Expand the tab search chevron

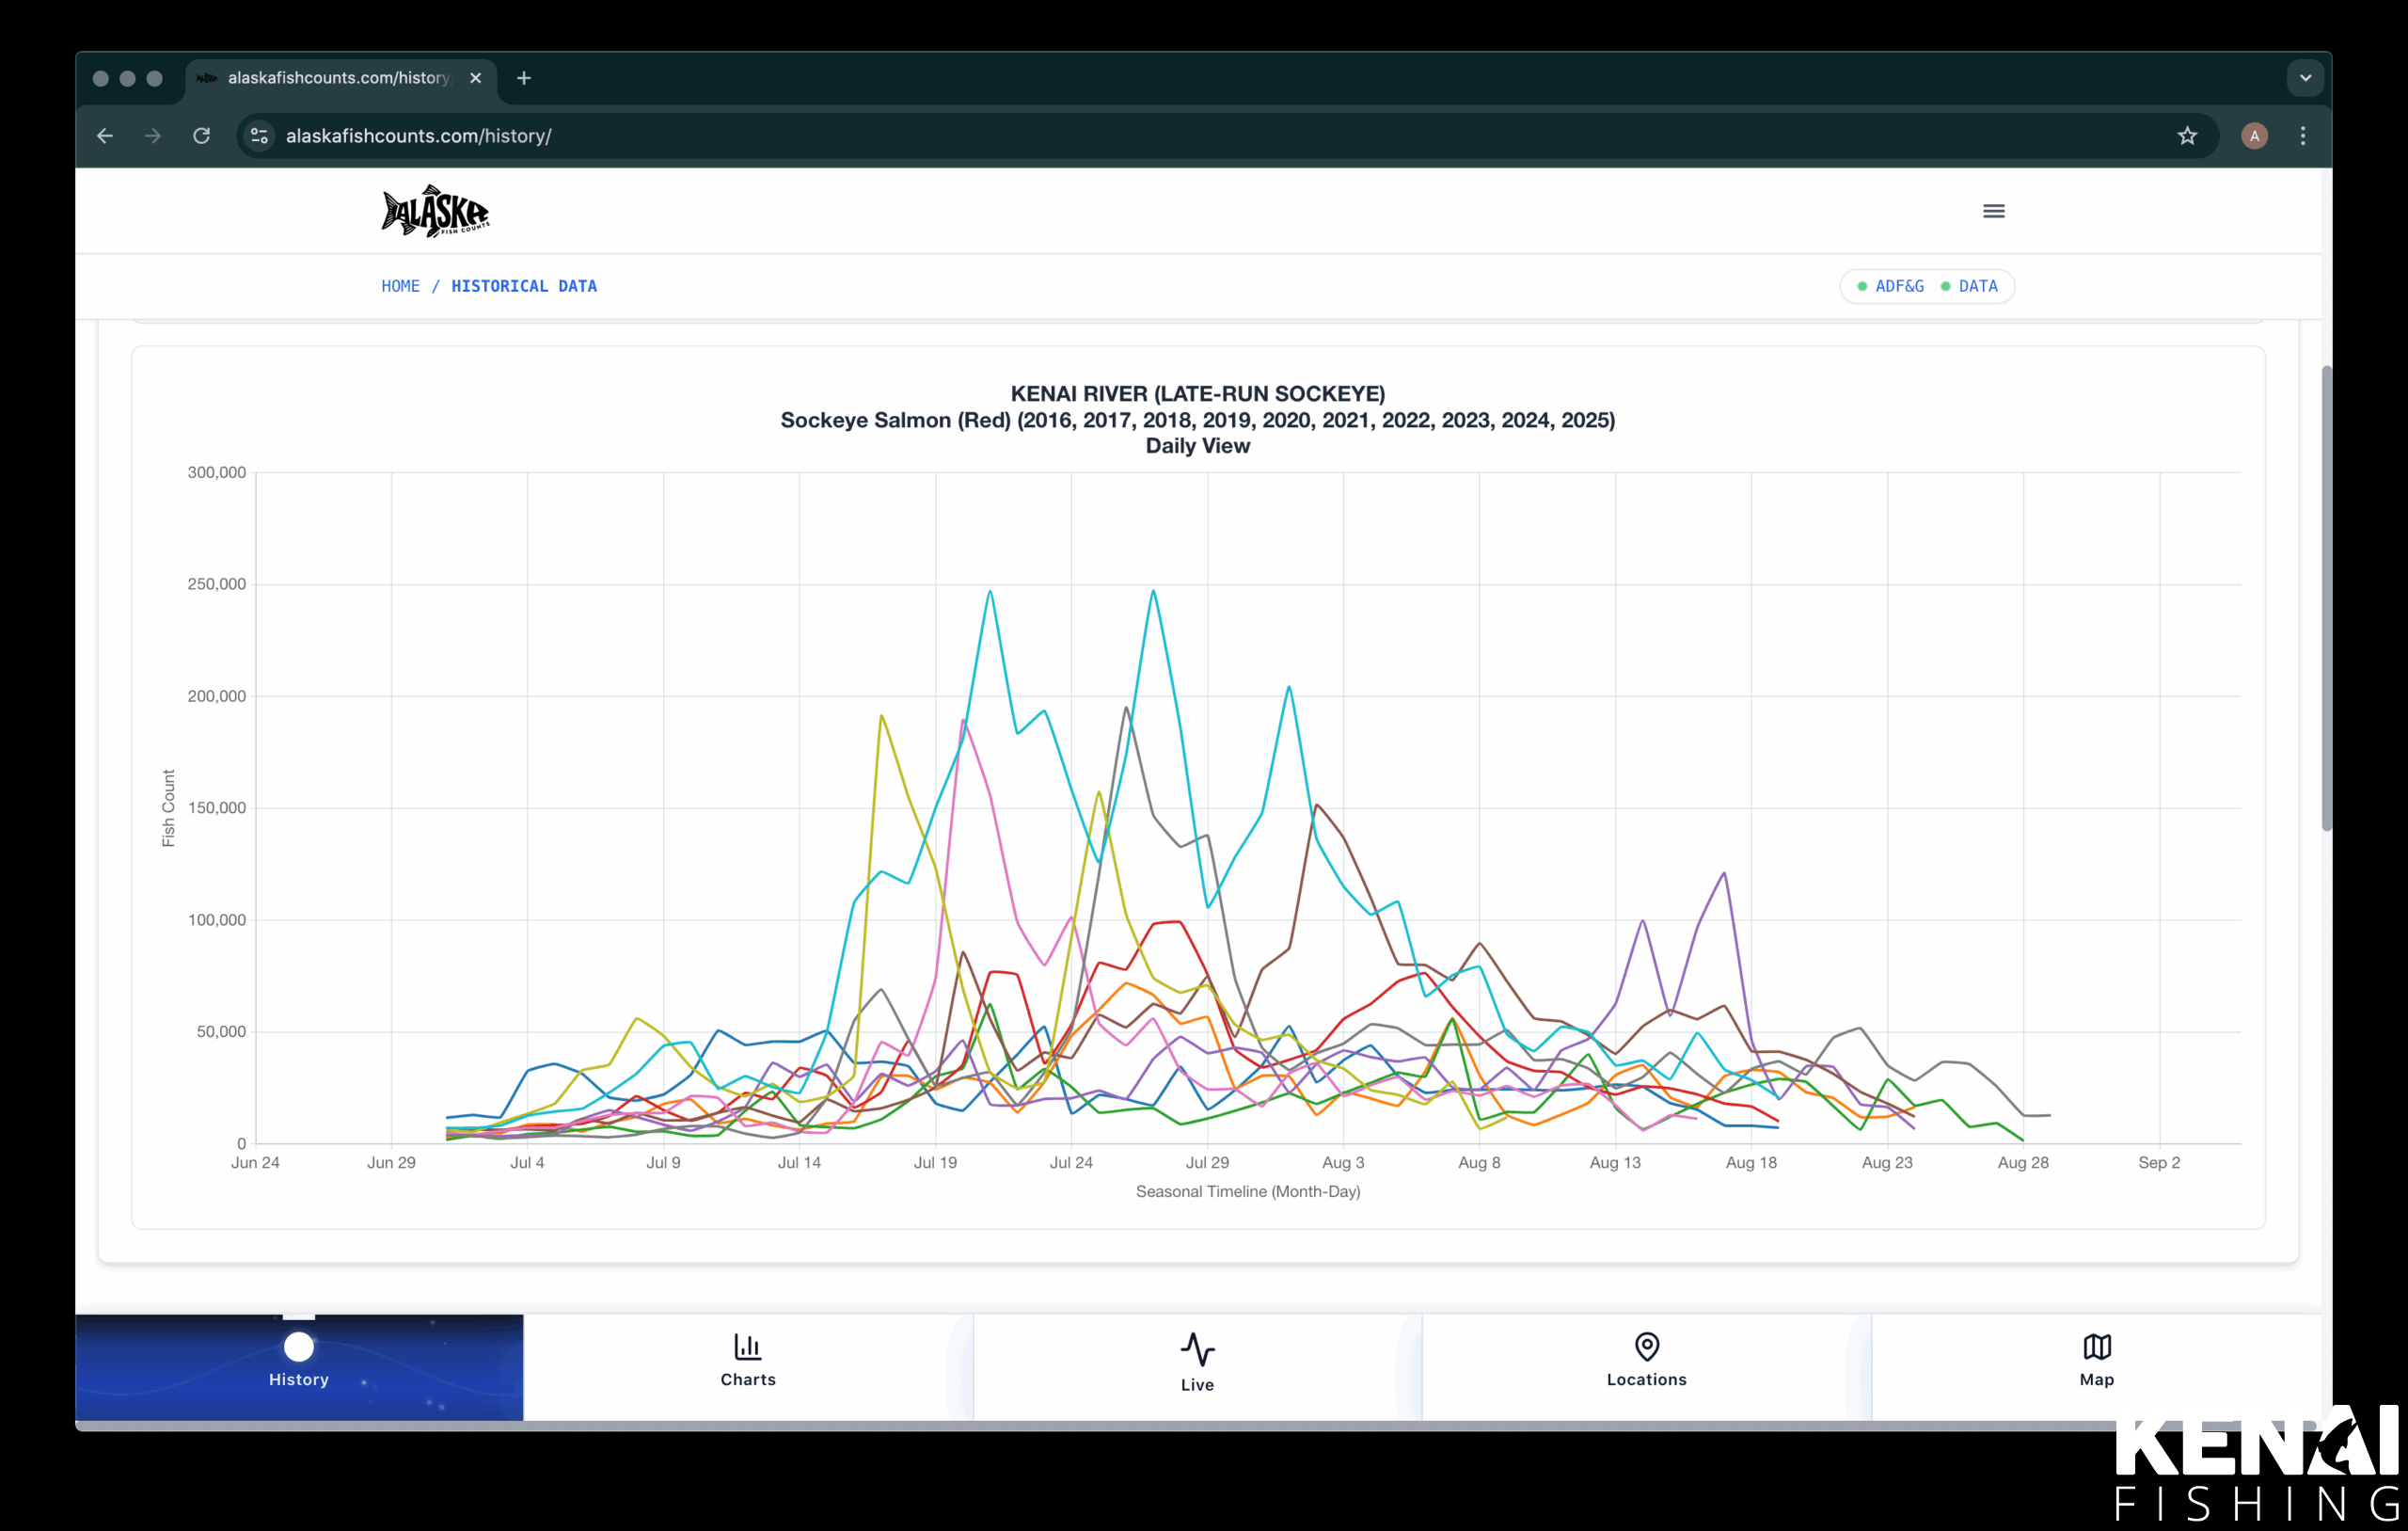point(2305,78)
